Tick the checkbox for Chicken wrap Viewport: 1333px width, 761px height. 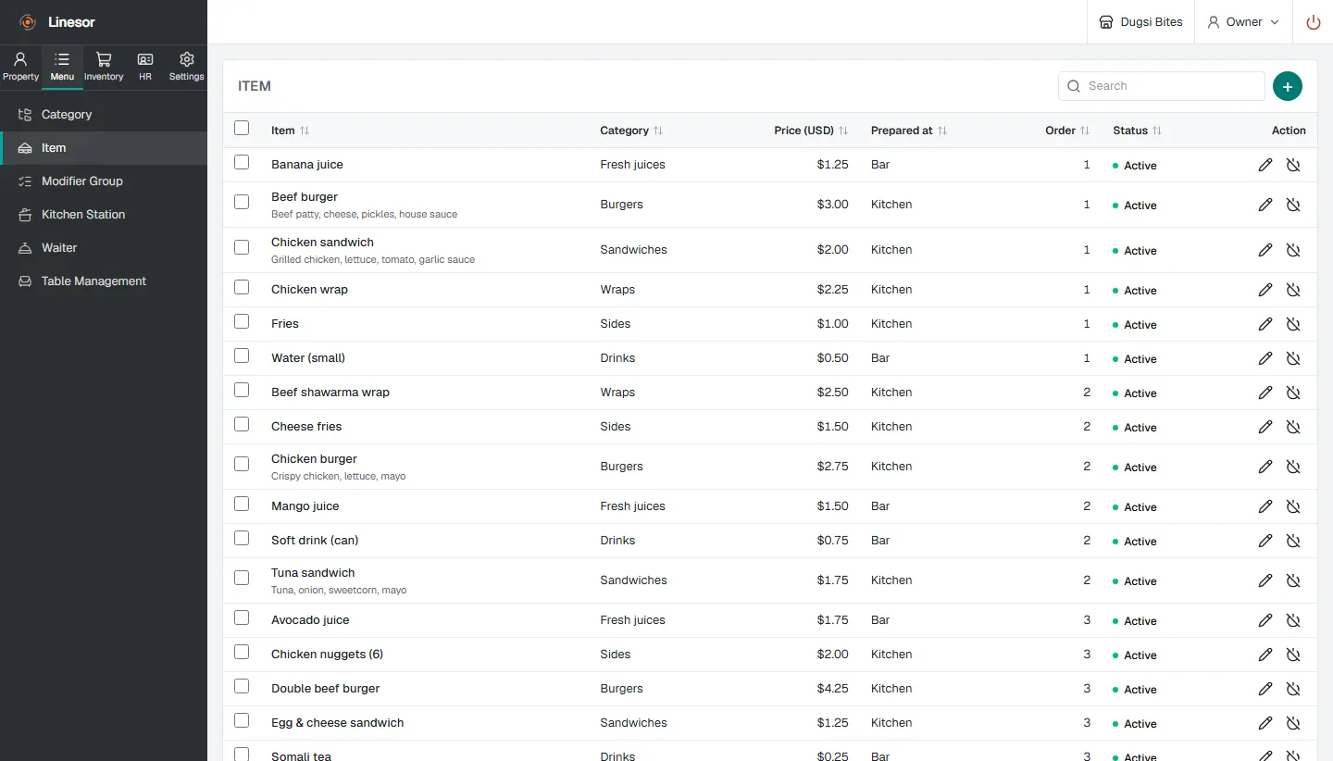pyautogui.click(x=242, y=287)
